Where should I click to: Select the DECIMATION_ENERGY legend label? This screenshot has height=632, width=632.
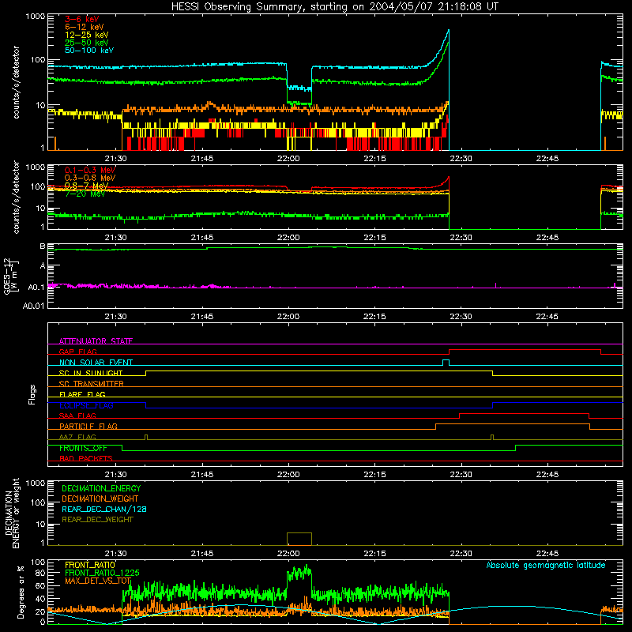point(101,488)
